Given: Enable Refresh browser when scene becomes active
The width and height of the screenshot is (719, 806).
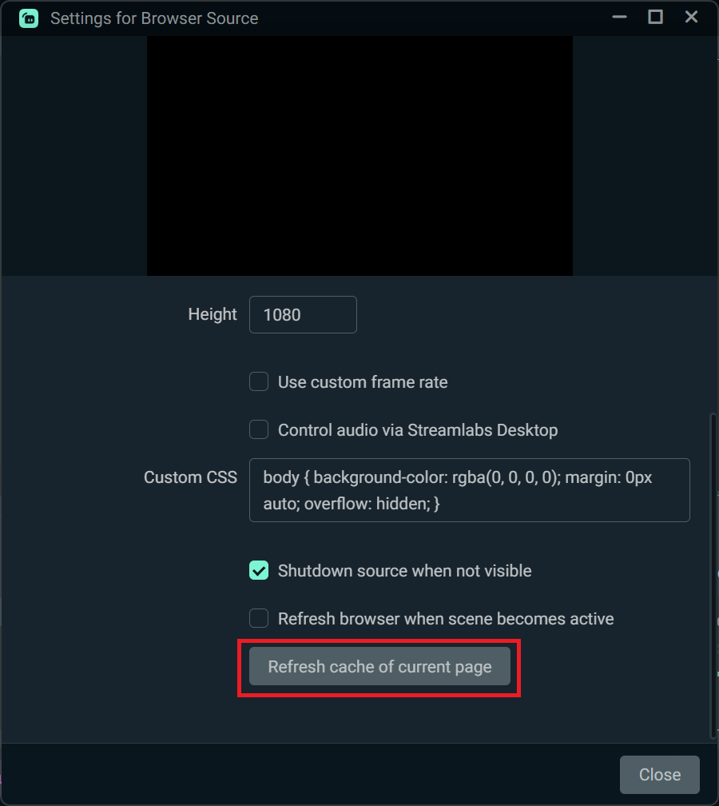Looking at the screenshot, I should point(259,618).
